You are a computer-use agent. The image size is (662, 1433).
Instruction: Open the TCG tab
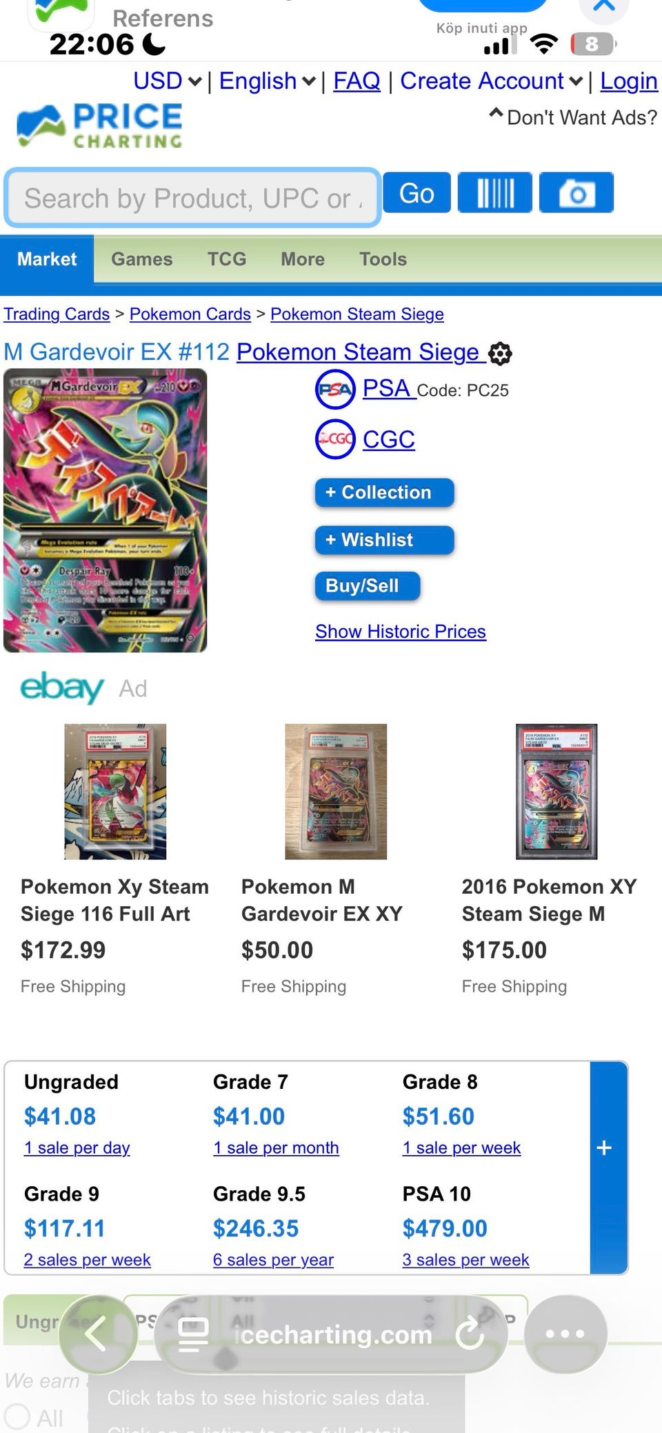227,259
